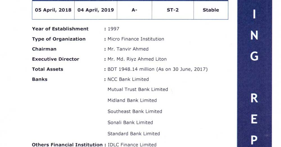Click the Others Financial Institution label

click(x=67, y=144)
